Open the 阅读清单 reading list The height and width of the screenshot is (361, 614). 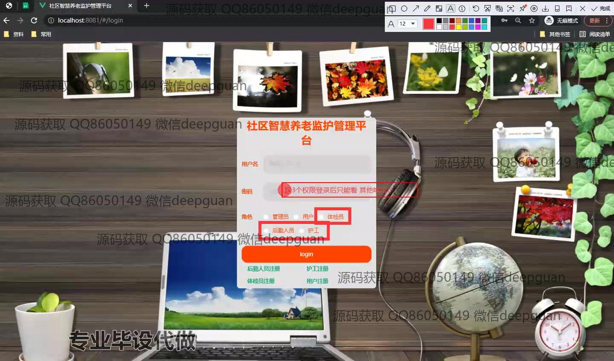[595, 34]
